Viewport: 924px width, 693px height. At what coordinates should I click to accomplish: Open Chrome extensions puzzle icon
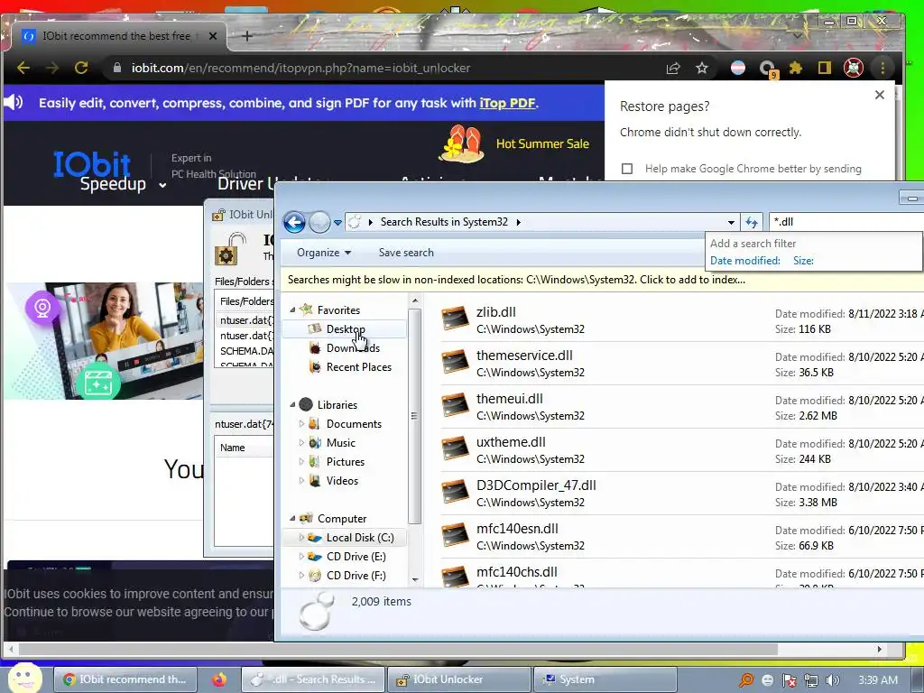pos(796,68)
